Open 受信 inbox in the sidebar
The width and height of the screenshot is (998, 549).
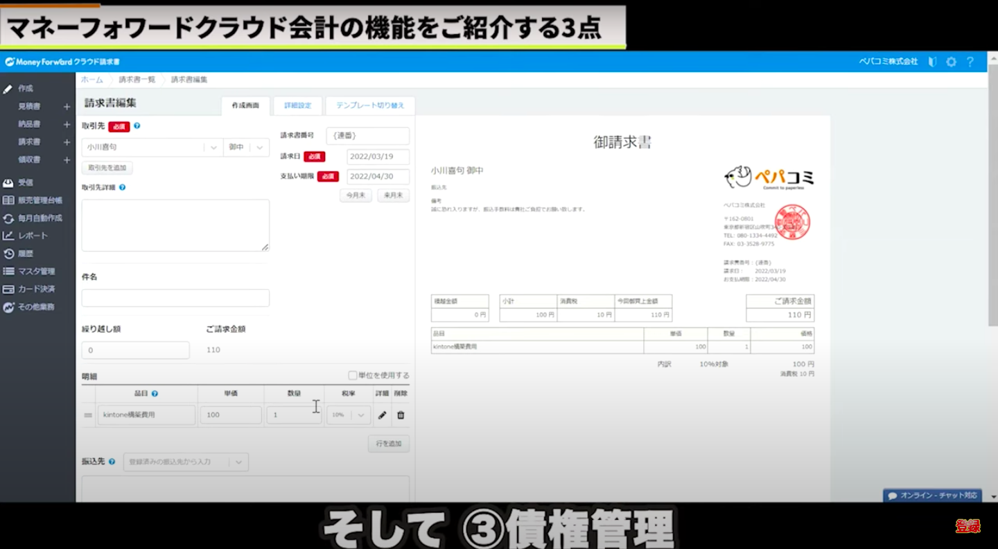[x=26, y=183]
